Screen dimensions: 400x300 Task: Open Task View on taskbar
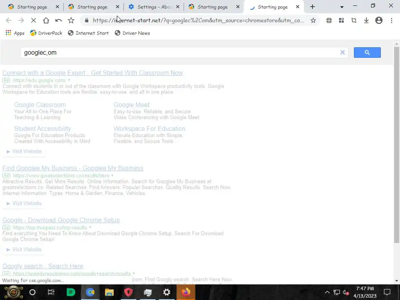(x=51, y=292)
